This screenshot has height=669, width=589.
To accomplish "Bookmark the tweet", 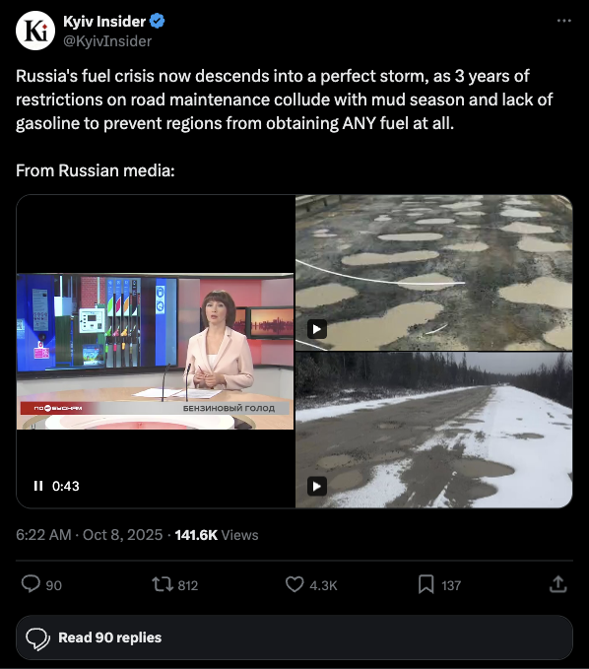I will pyautogui.click(x=425, y=584).
